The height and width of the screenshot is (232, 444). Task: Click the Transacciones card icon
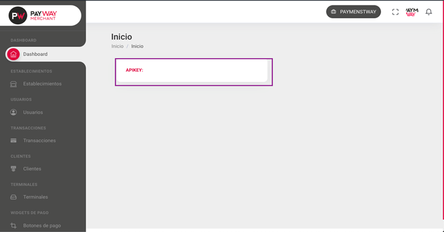click(13, 140)
